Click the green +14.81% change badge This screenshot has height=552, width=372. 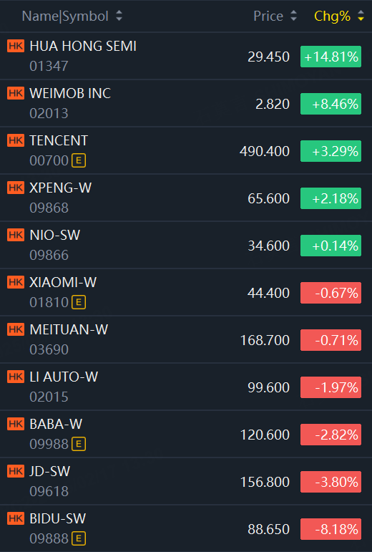tap(331, 57)
